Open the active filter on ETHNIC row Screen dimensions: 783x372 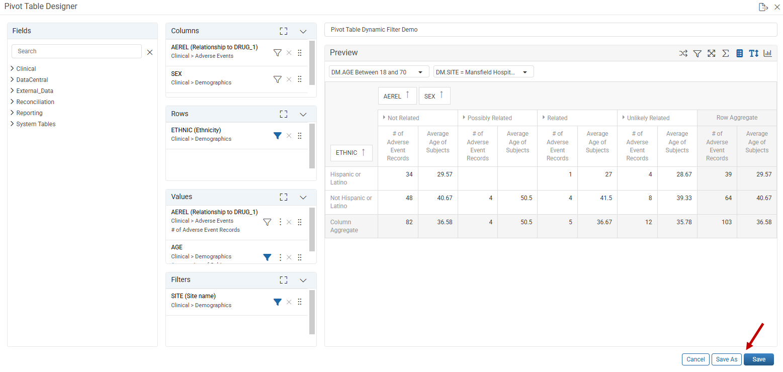tap(277, 135)
